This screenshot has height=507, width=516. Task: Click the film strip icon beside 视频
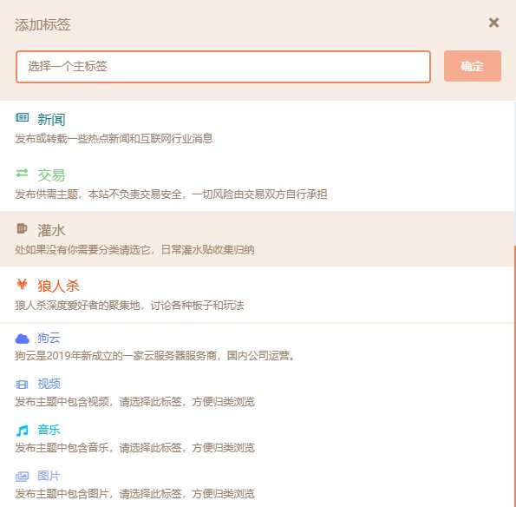coord(22,385)
